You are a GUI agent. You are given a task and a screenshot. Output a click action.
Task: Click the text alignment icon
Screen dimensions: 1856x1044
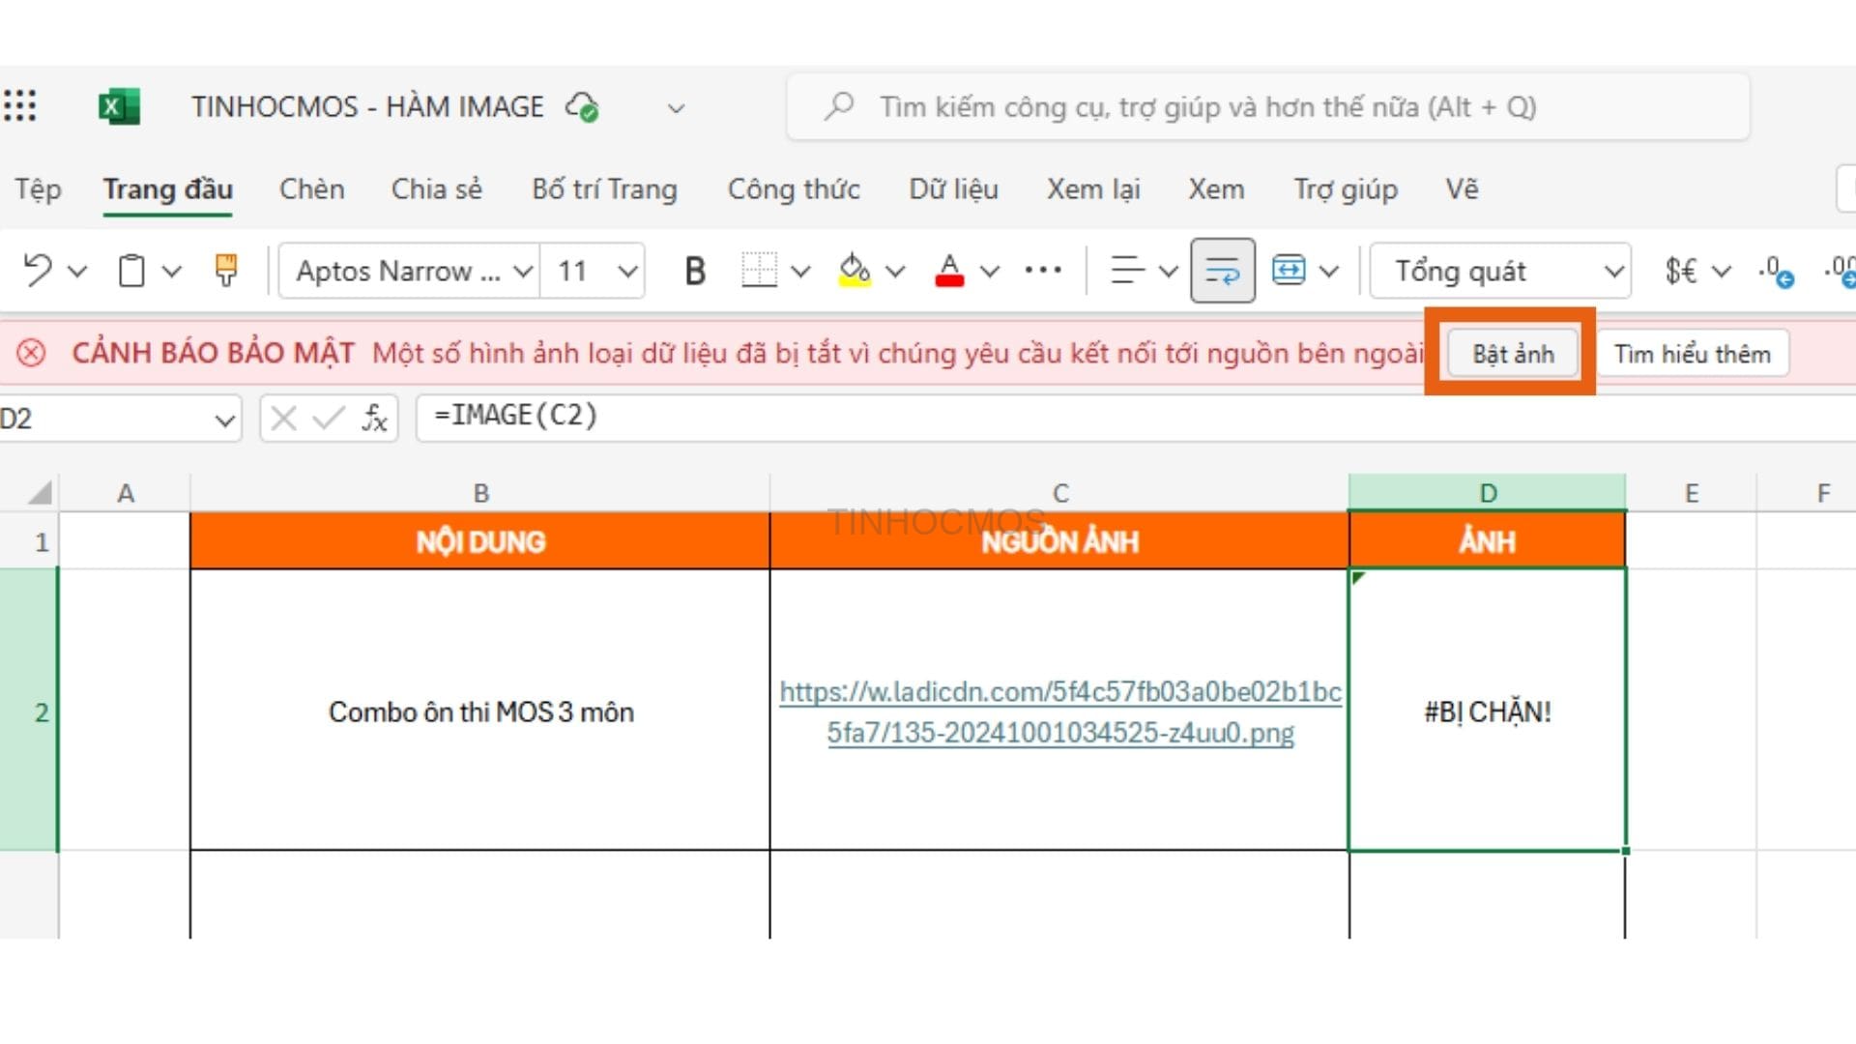point(1127,270)
